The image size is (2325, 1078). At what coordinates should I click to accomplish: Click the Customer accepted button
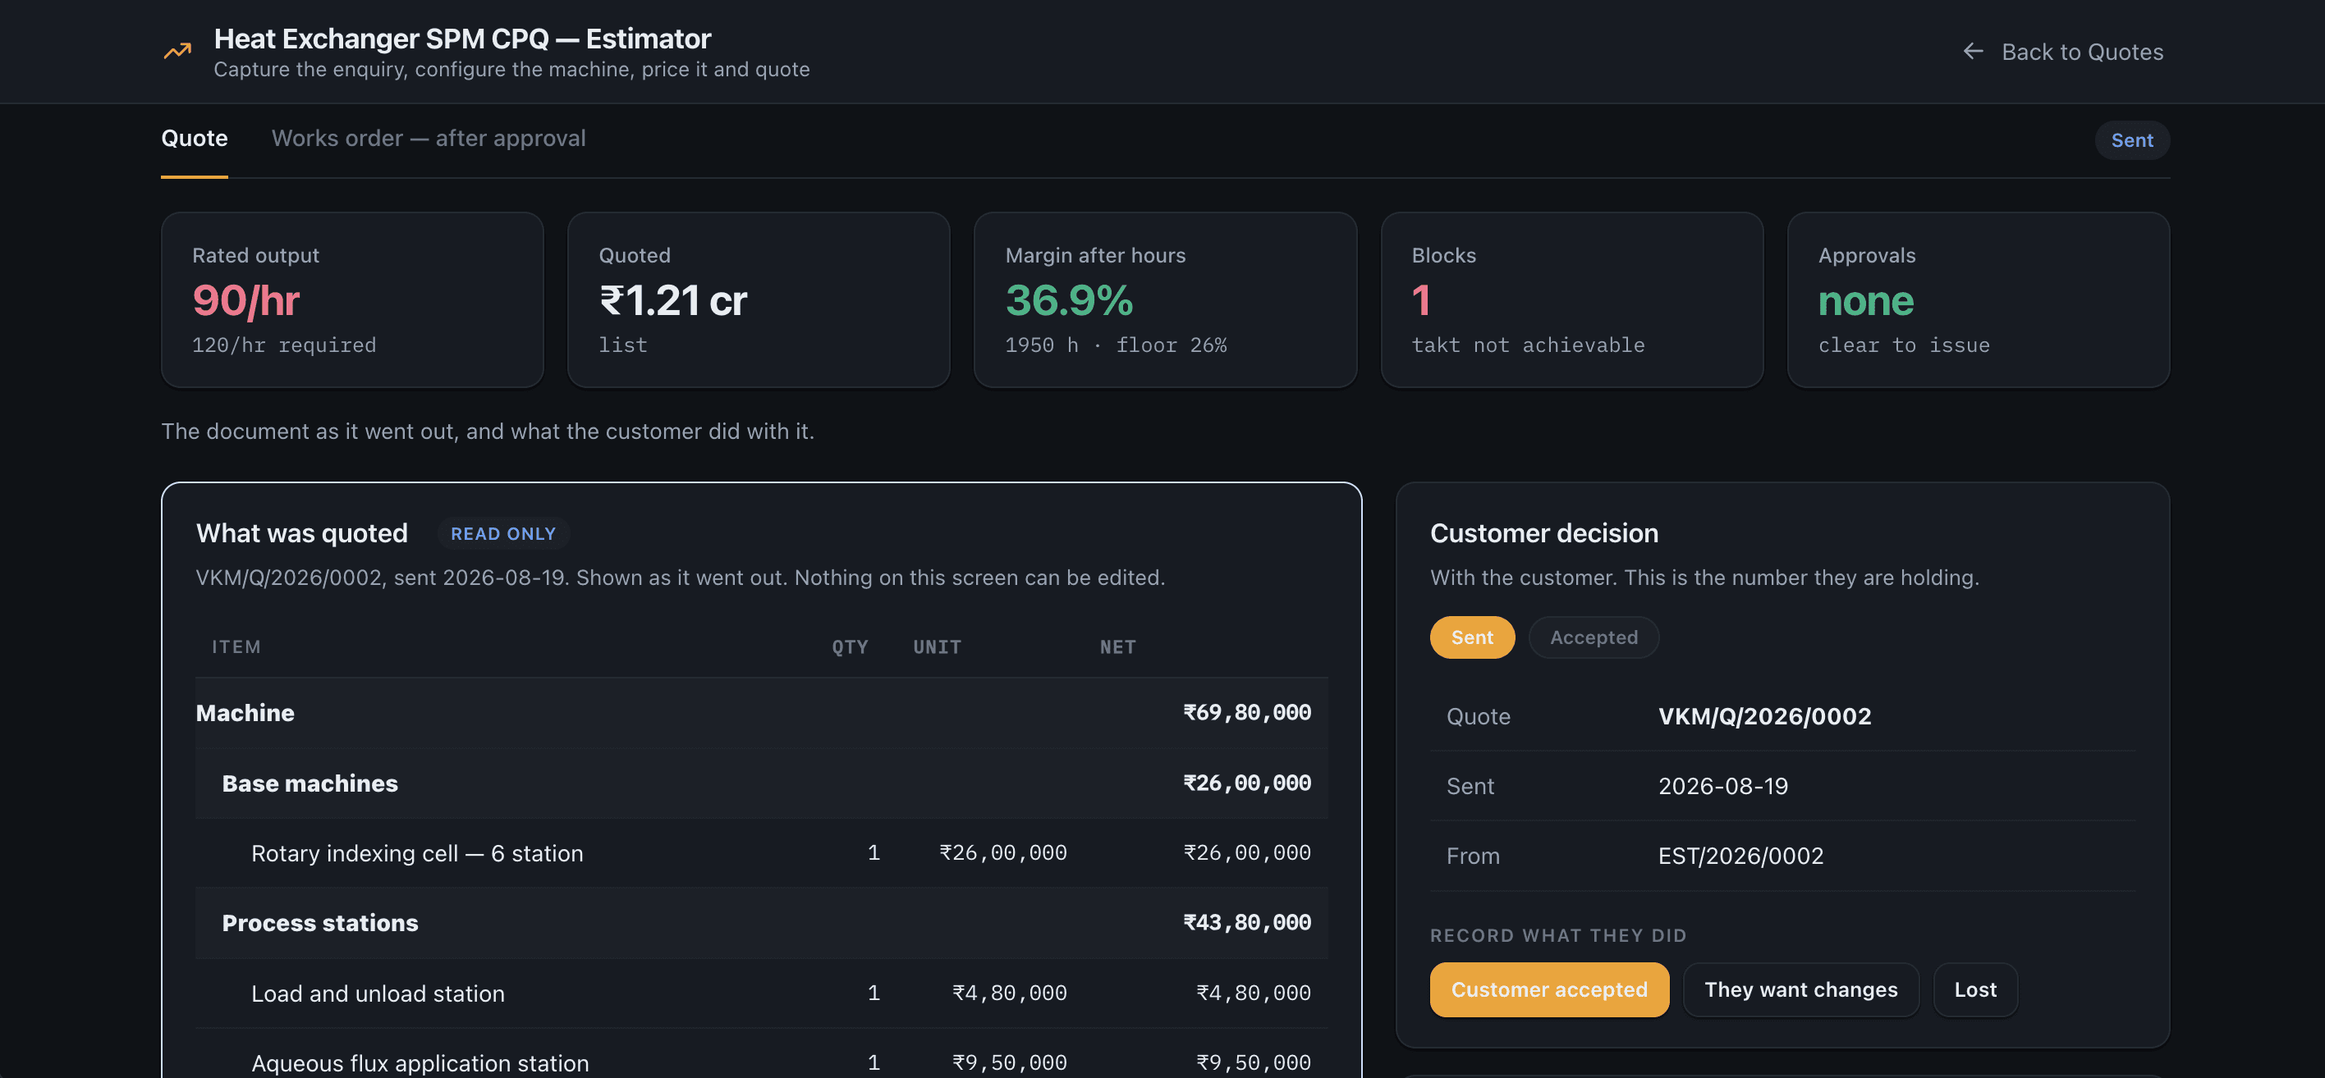[x=1549, y=989]
